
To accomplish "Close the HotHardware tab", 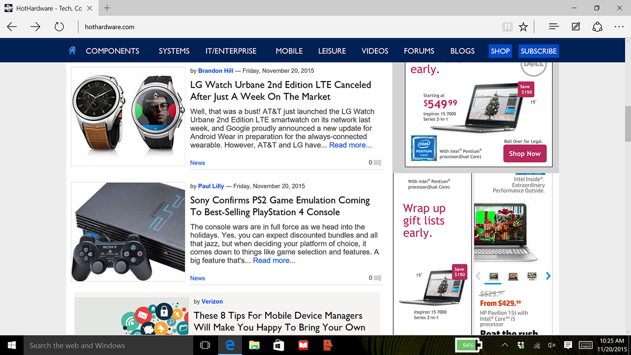I will click(90, 8).
